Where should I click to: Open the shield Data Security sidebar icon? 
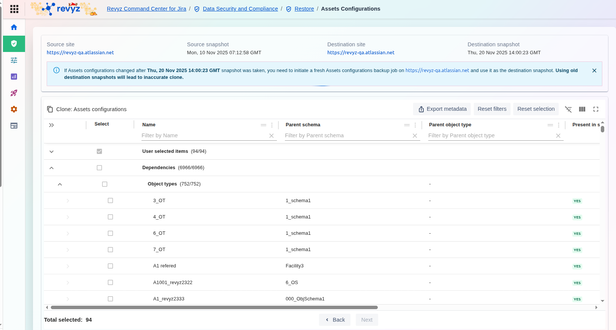pyautogui.click(x=14, y=44)
